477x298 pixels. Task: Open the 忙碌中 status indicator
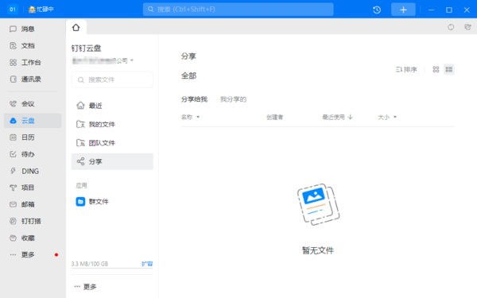(41, 10)
